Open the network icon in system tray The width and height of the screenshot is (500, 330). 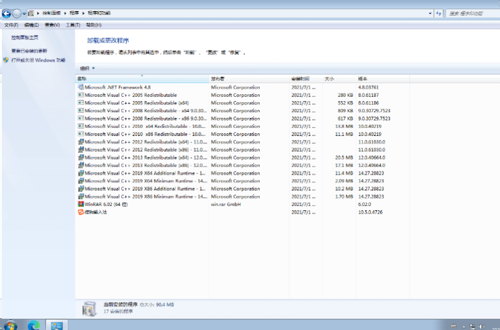[473, 326]
